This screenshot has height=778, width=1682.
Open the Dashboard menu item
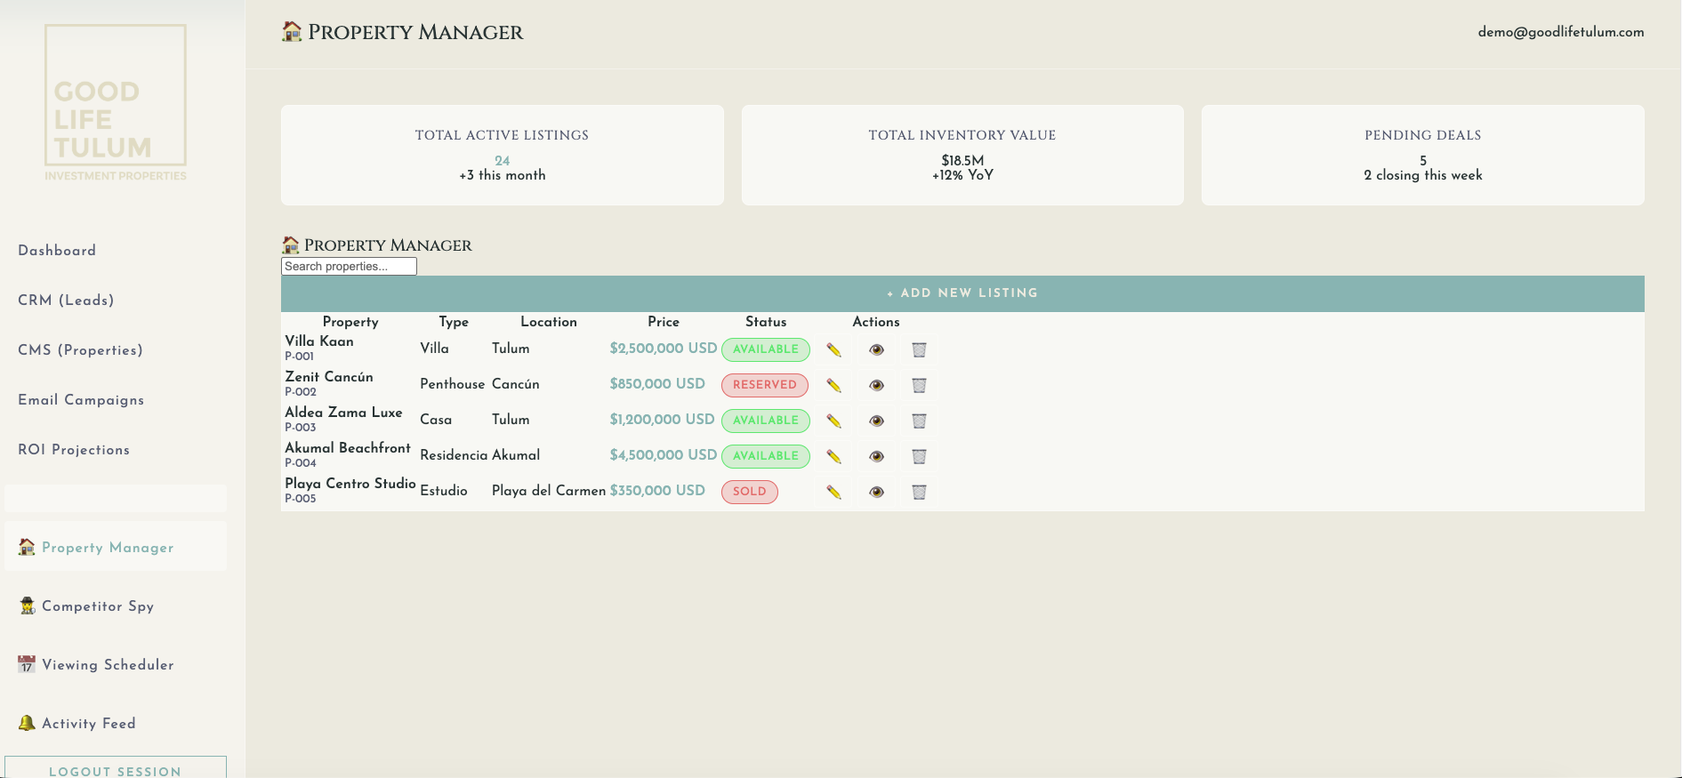(57, 251)
